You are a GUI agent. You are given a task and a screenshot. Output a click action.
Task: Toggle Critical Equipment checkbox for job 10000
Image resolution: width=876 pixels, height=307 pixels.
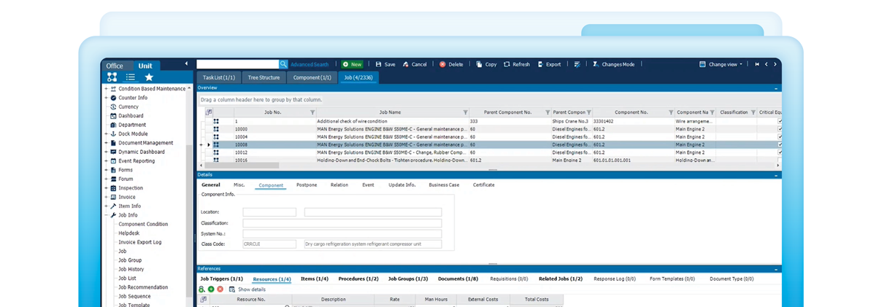tap(780, 129)
